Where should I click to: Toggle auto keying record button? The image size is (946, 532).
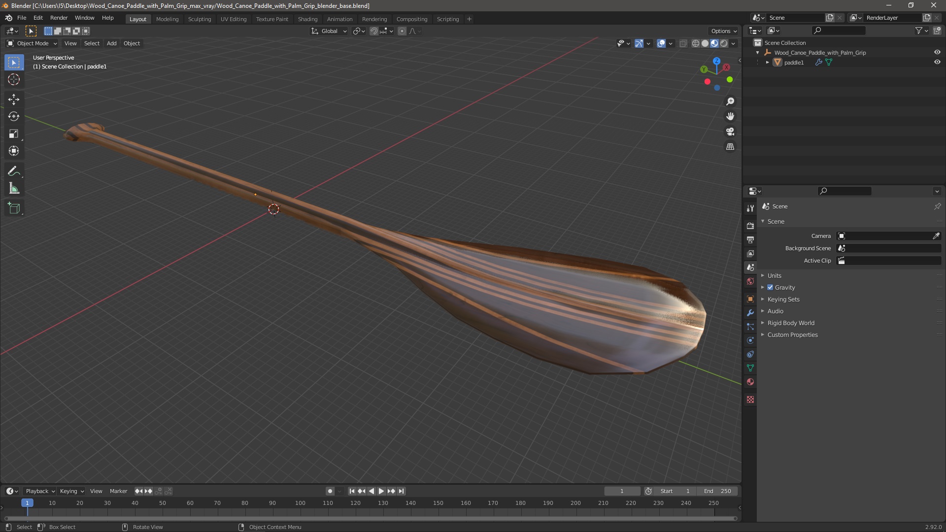(330, 491)
